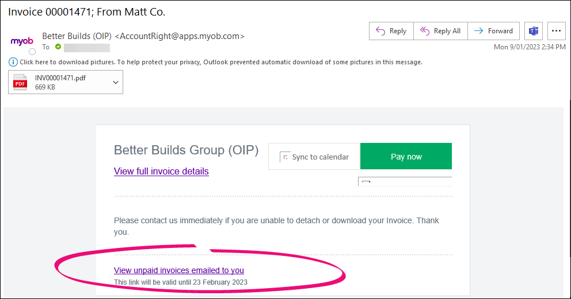The image size is (571, 299).
Task: Click Reply All button
Action: [x=441, y=31]
